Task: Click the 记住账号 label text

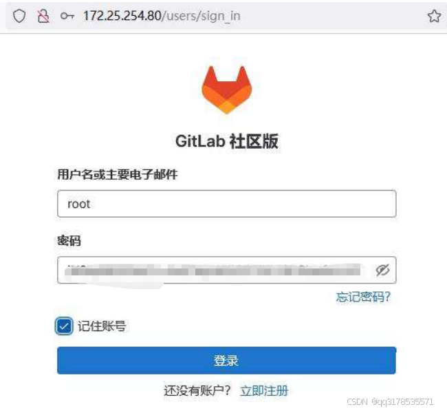Action: 102,326
